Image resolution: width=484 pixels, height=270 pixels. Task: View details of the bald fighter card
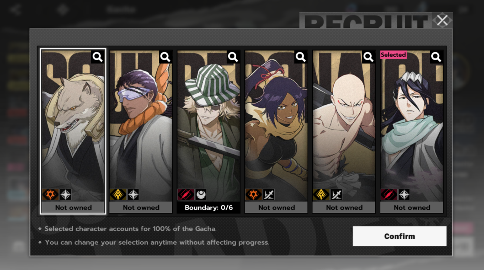pos(368,57)
